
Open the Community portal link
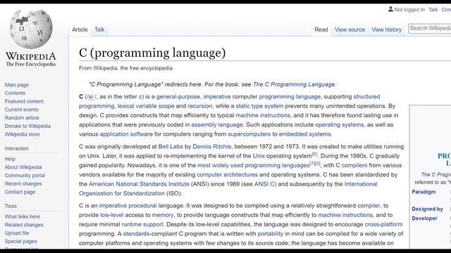[x=25, y=175]
